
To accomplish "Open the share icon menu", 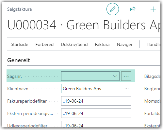I will click(133, 9).
